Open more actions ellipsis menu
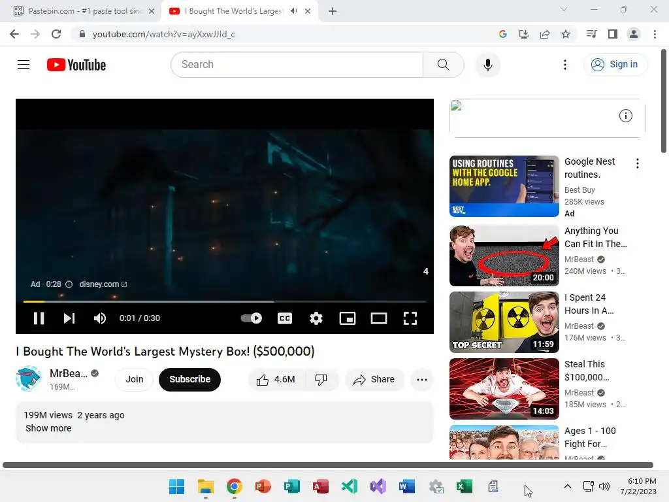The width and height of the screenshot is (669, 502). [x=422, y=379]
